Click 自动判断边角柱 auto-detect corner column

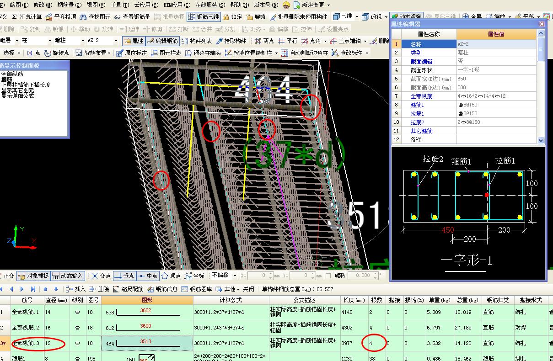tap(305, 53)
